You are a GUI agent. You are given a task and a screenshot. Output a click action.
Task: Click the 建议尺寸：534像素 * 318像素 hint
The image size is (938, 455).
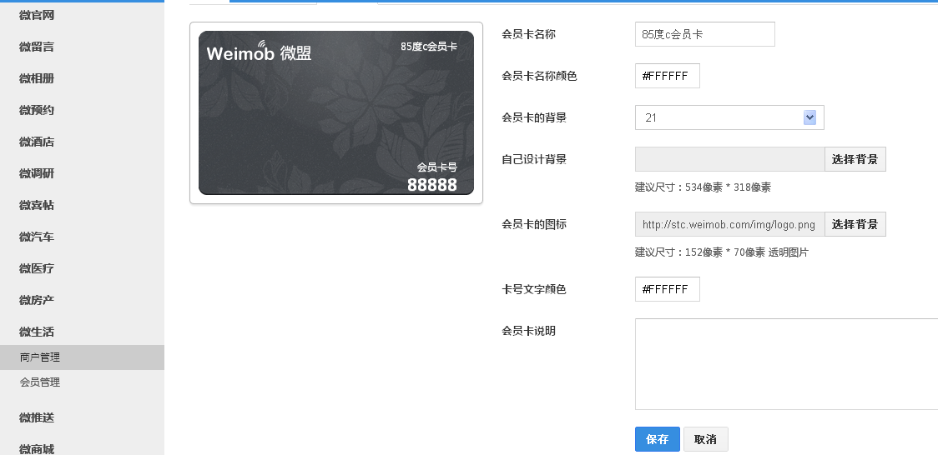click(703, 187)
